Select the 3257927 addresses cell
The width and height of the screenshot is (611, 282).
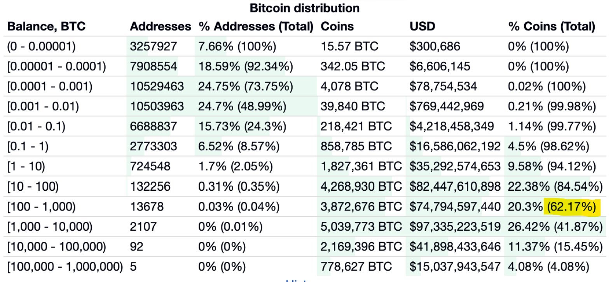tap(154, 47)
